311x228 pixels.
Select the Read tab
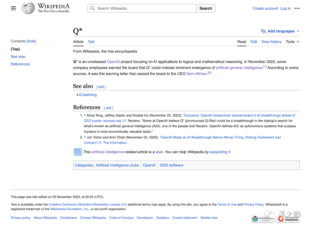click(242, 42)
